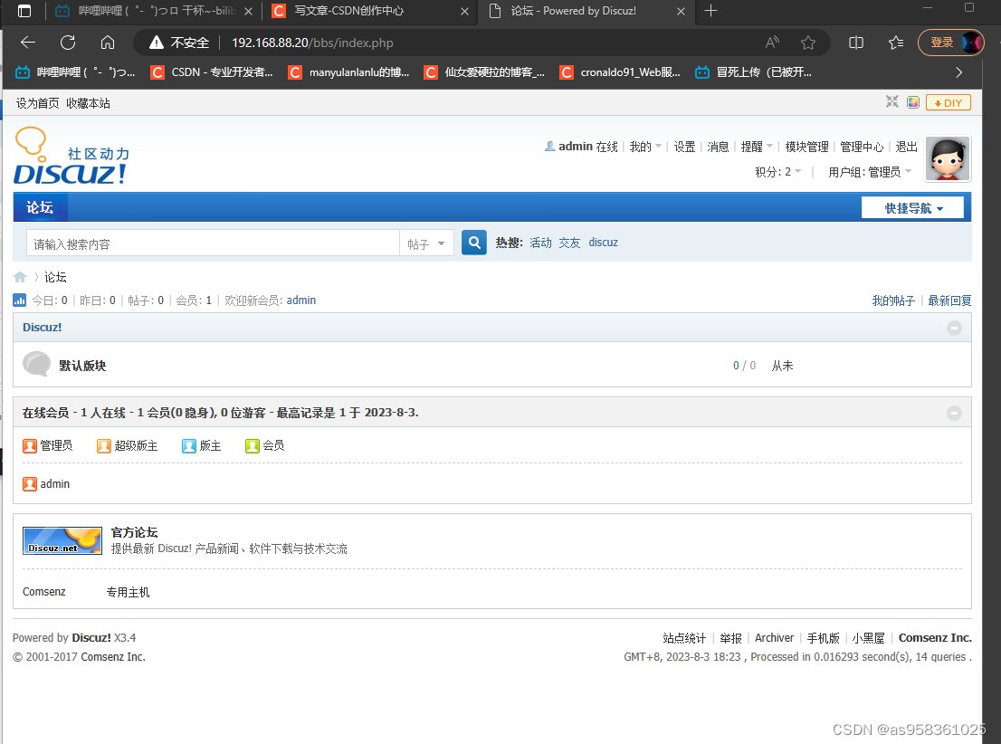1001x744 pixels.
Task: Open the manyulanlanlu blog bookmark
Action: pos(349,72)
